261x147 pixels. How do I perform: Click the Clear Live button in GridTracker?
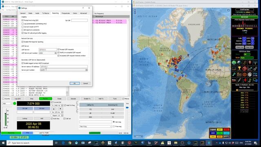coord(240,47)
